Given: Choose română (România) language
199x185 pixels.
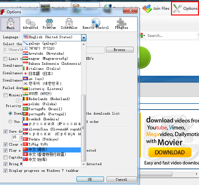Looking at the screenshot, I should pyautogui.click(x=52, y=119).
